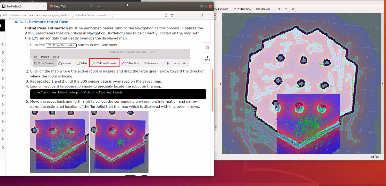Click the blue plus add-tool icon in RViz
The image size is (386, 186).
[x=279, y=9]
